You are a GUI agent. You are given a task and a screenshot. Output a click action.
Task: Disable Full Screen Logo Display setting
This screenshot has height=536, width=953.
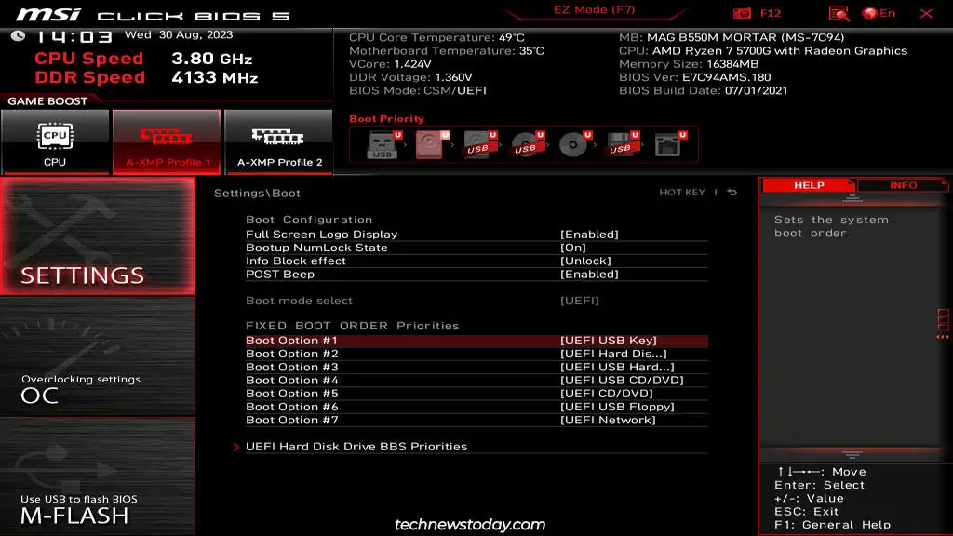(x=584, y=234)
